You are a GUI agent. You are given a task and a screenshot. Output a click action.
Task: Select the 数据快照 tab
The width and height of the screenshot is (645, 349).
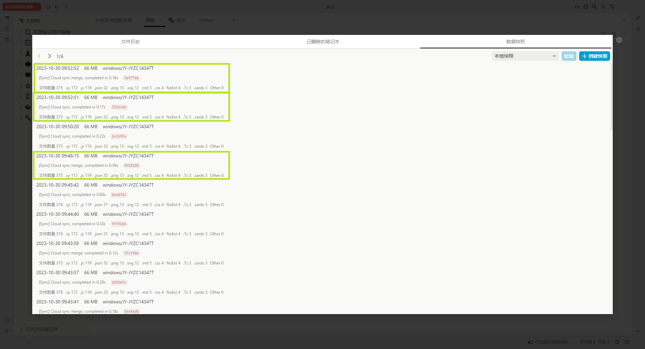pyautogui.click(x=516, y=42)
